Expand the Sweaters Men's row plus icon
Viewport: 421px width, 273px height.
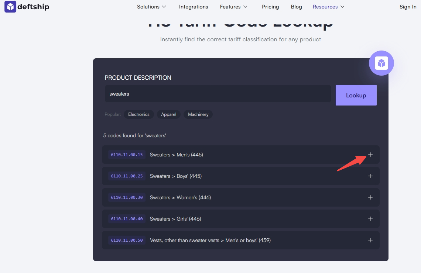pos(370,155)
